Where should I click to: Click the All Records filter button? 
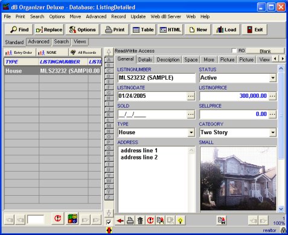tap(85, 53)
